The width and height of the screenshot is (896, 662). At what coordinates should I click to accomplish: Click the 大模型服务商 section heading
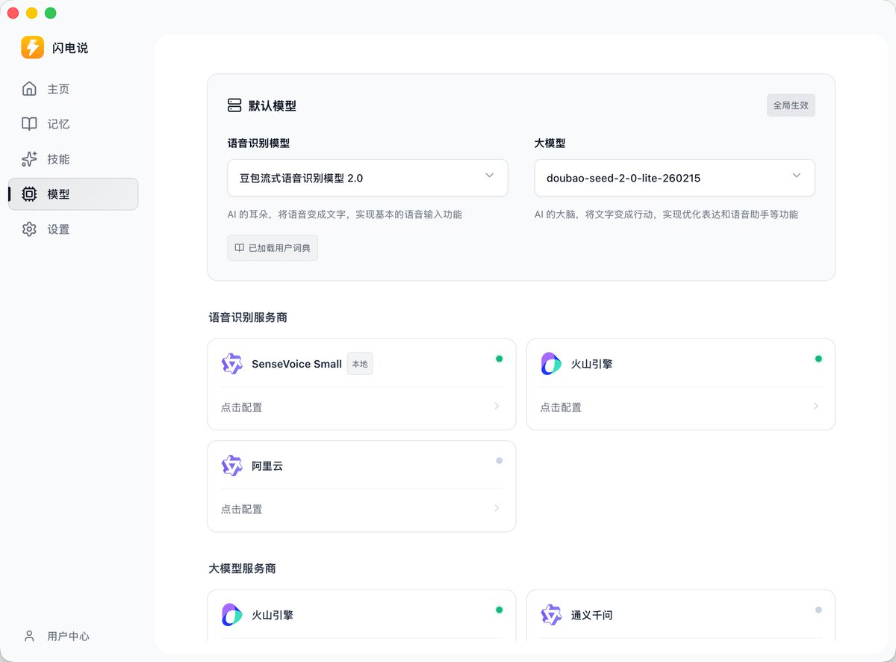[243, 569]
